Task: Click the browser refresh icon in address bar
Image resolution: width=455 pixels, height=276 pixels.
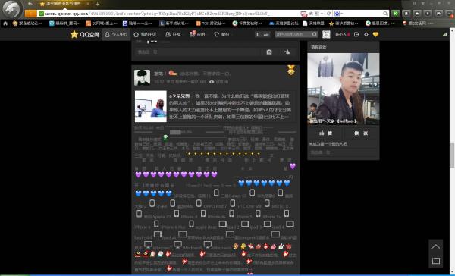Action: coord(329,14)
